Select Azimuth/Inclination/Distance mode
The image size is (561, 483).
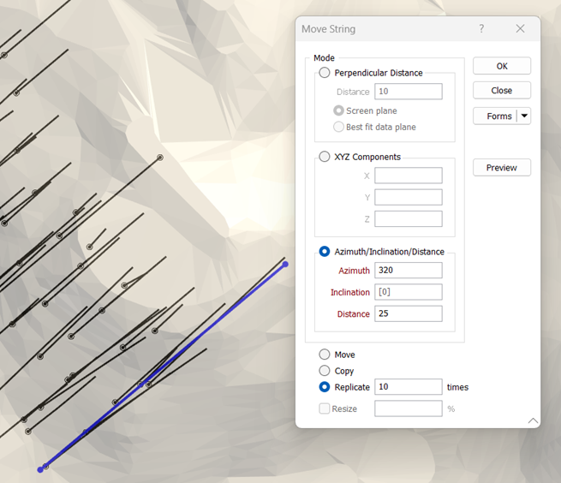click(x=325, y=252)
